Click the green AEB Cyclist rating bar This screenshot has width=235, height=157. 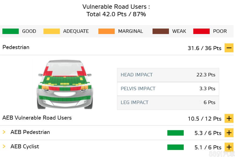click(x=175, y=147)
